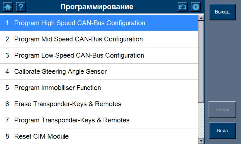Click the empty scrollbar track below the thumb
The image size is (241, 144).
tap(201, 120)
